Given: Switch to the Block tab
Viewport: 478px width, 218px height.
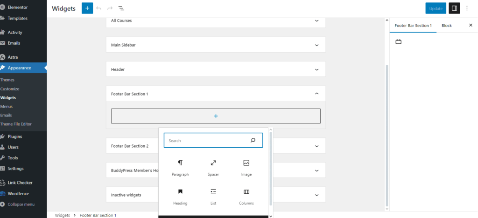Looking at the screenshot, I should pos(447,25).
